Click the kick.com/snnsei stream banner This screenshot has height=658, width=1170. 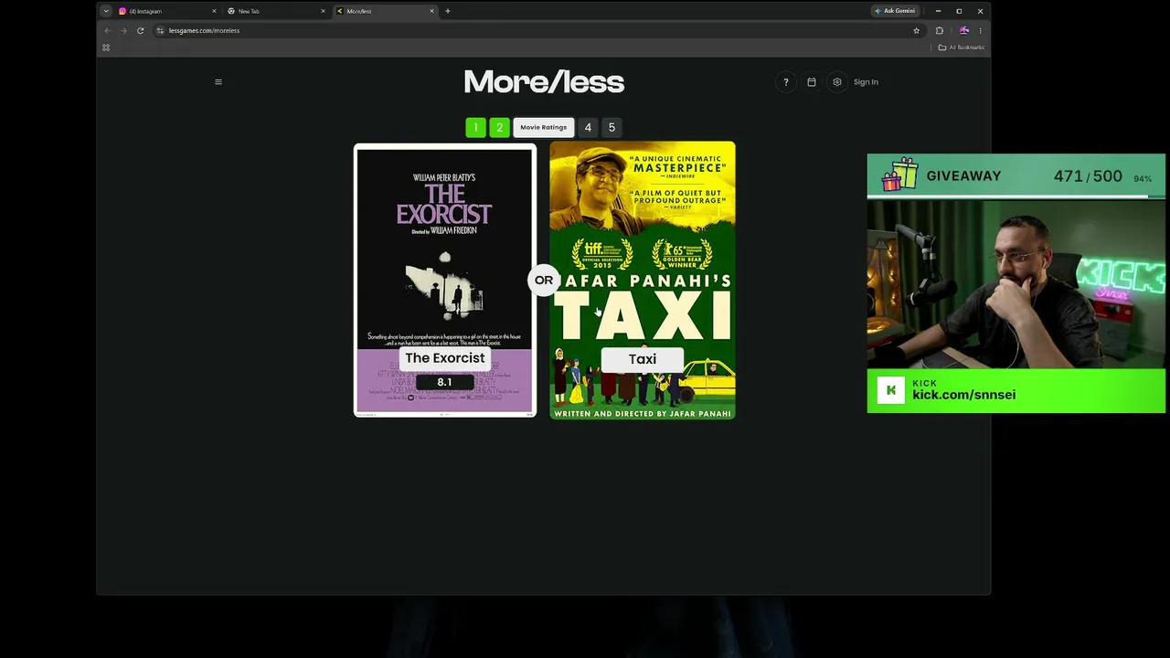pos(1016,390)
